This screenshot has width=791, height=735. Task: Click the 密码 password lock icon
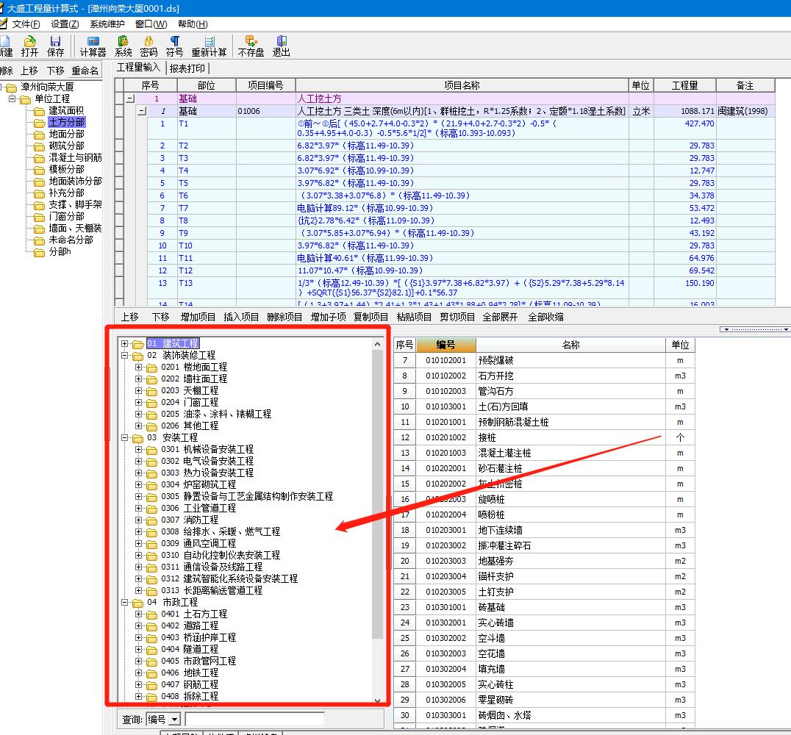click(x=148, y=46)
